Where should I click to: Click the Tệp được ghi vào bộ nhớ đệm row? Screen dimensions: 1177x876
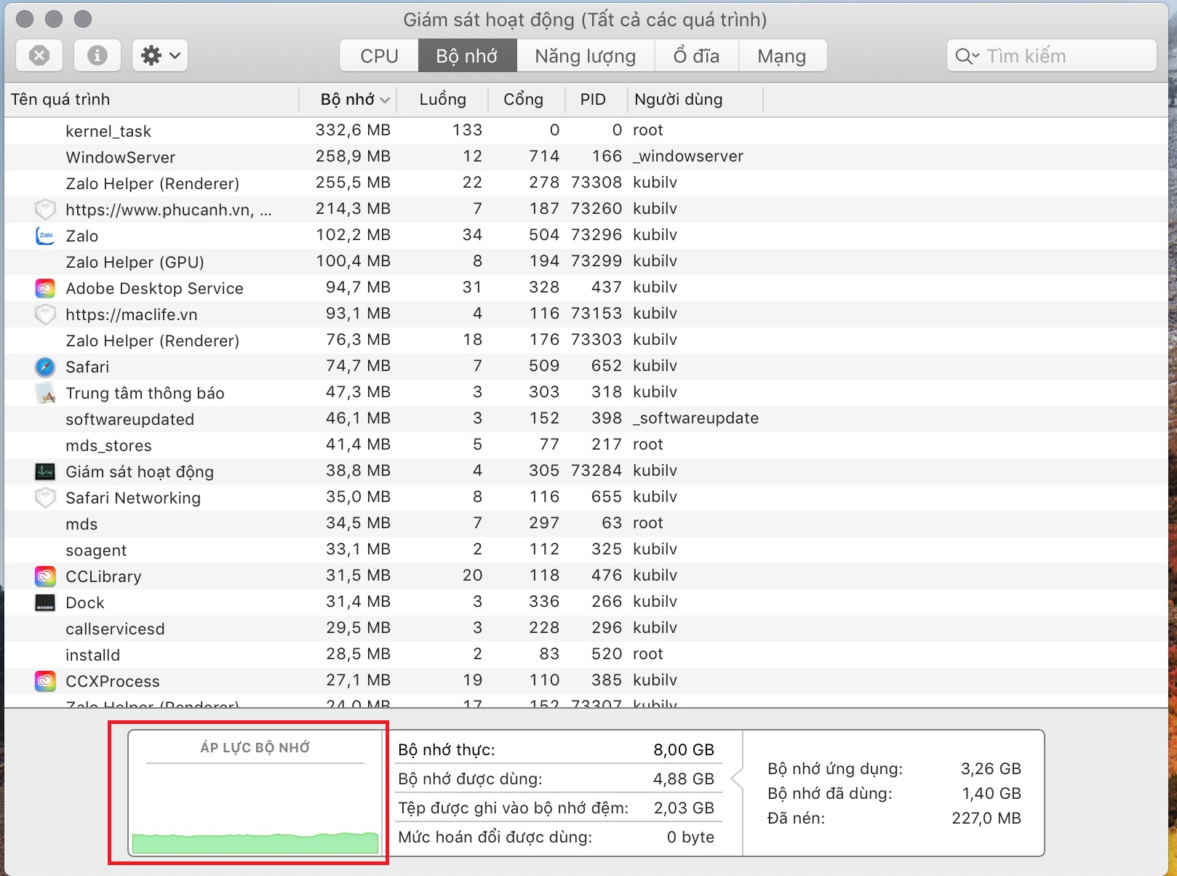click(556, 808)
